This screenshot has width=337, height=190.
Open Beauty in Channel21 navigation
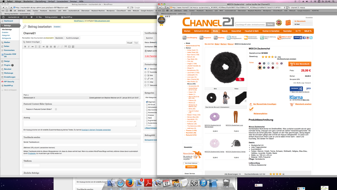pos(224,31)
